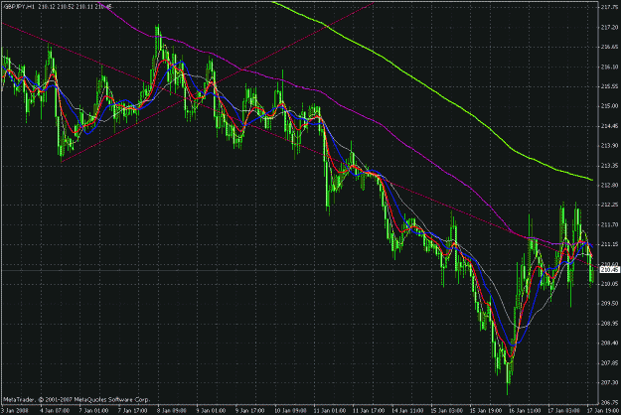Click the 9 Jan 01:00 time label
Screen dimensions: 621x415
211,411
